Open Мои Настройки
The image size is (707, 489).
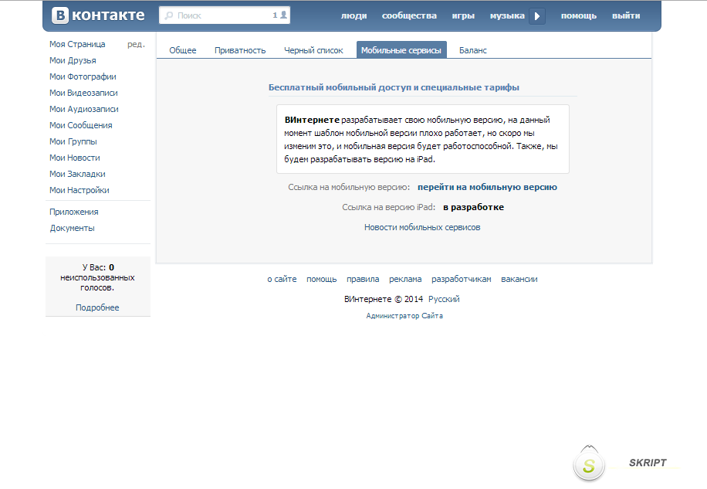click(79, 190)
